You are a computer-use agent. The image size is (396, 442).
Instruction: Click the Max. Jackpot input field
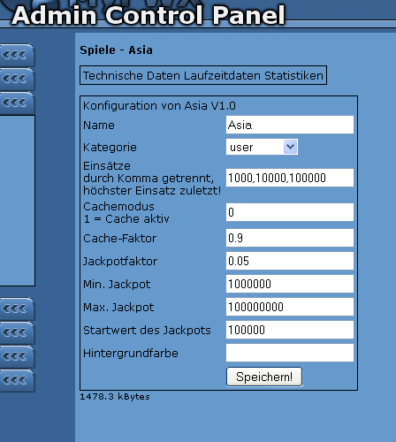(x=290, y=307)
